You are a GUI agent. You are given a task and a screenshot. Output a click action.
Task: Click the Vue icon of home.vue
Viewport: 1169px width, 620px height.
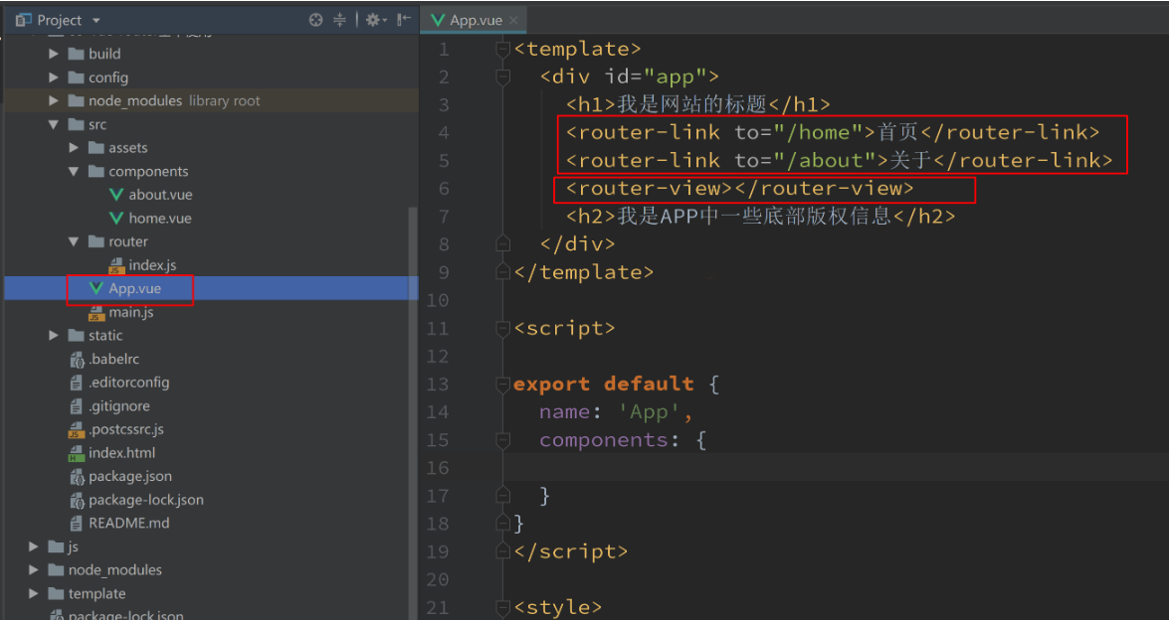tap(115, 218)
